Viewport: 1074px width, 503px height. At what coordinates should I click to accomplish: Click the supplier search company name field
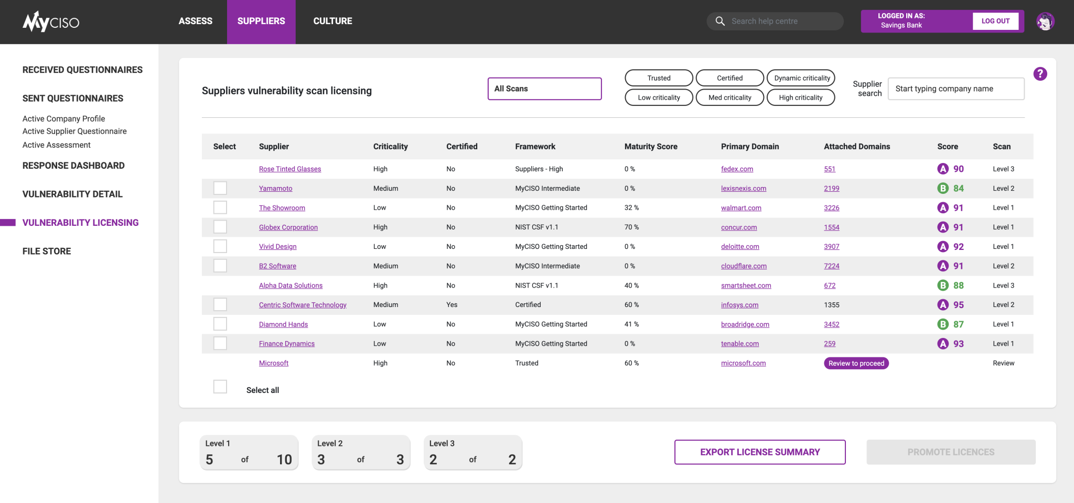click(956, 89)
